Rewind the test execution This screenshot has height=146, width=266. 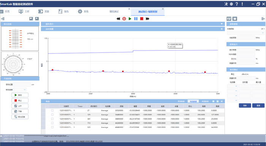(118, 19)
